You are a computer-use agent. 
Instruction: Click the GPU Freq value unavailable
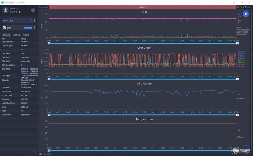pos(26,88)
